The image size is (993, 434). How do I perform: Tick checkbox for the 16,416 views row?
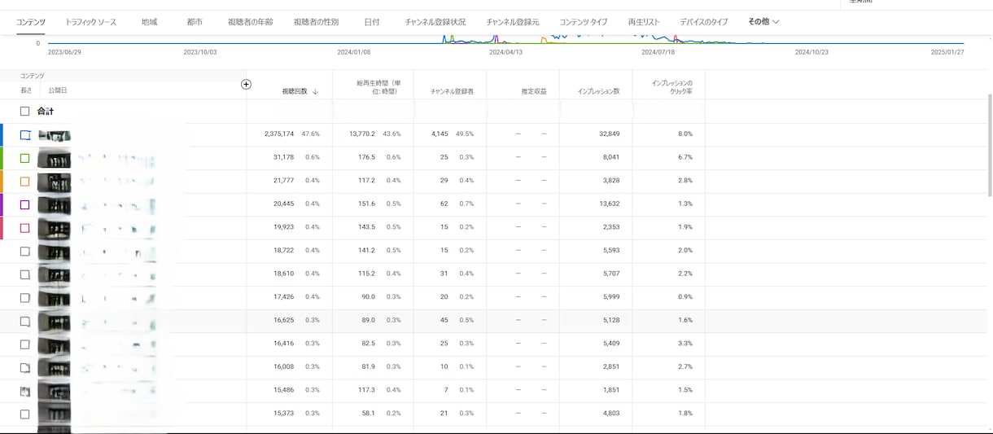click(24, 344)
